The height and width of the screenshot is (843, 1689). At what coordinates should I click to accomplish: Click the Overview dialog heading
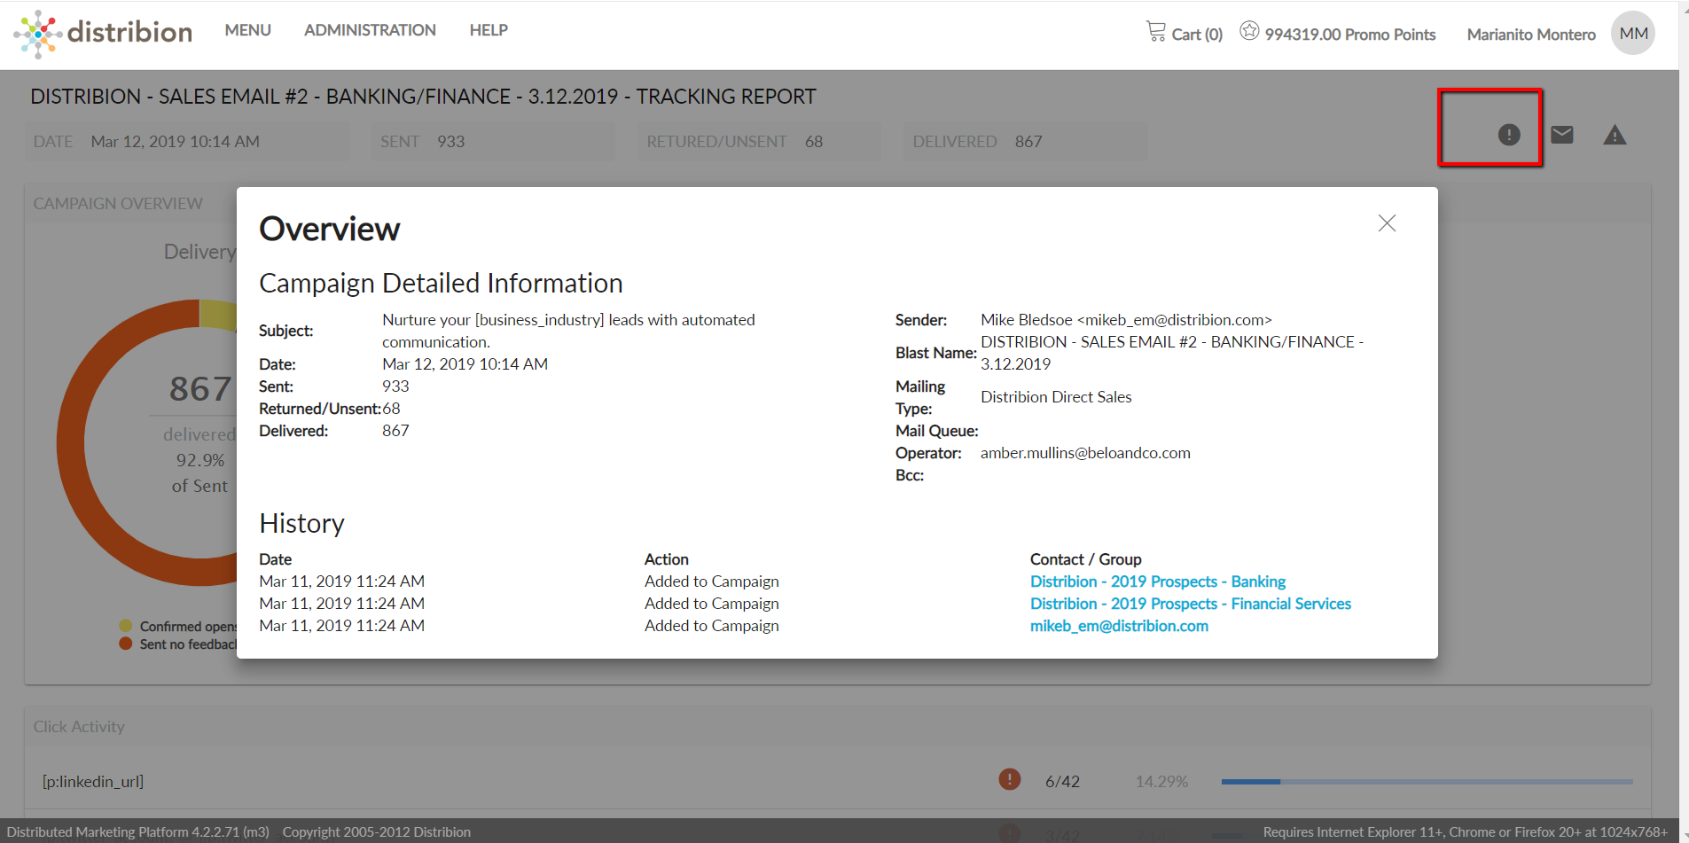329,229
